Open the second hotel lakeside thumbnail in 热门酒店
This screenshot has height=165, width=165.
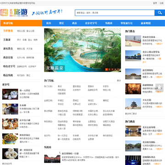click(x=133, y=146)
